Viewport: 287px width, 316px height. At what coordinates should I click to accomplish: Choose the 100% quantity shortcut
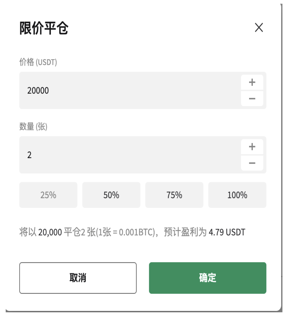[237, 195]
